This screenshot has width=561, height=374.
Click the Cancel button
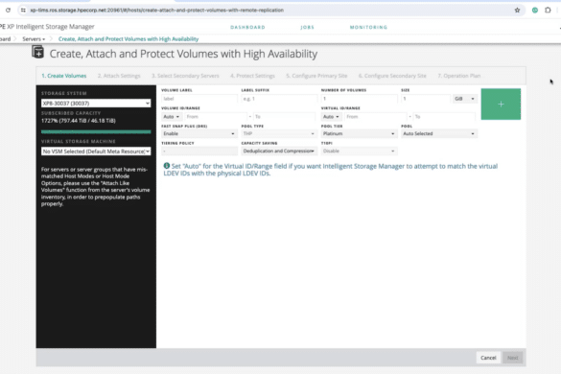click(x=488, y=358)
